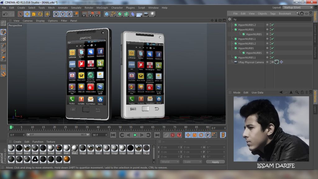Add a floor scene object
Screen dimensions: 318x179
(x=139, y=14)
